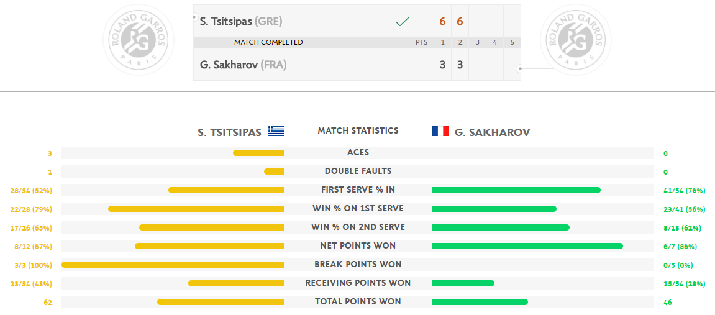Screen dimensions: 715x315
Task: Select set 2 column header
Action: click(460, 42)
